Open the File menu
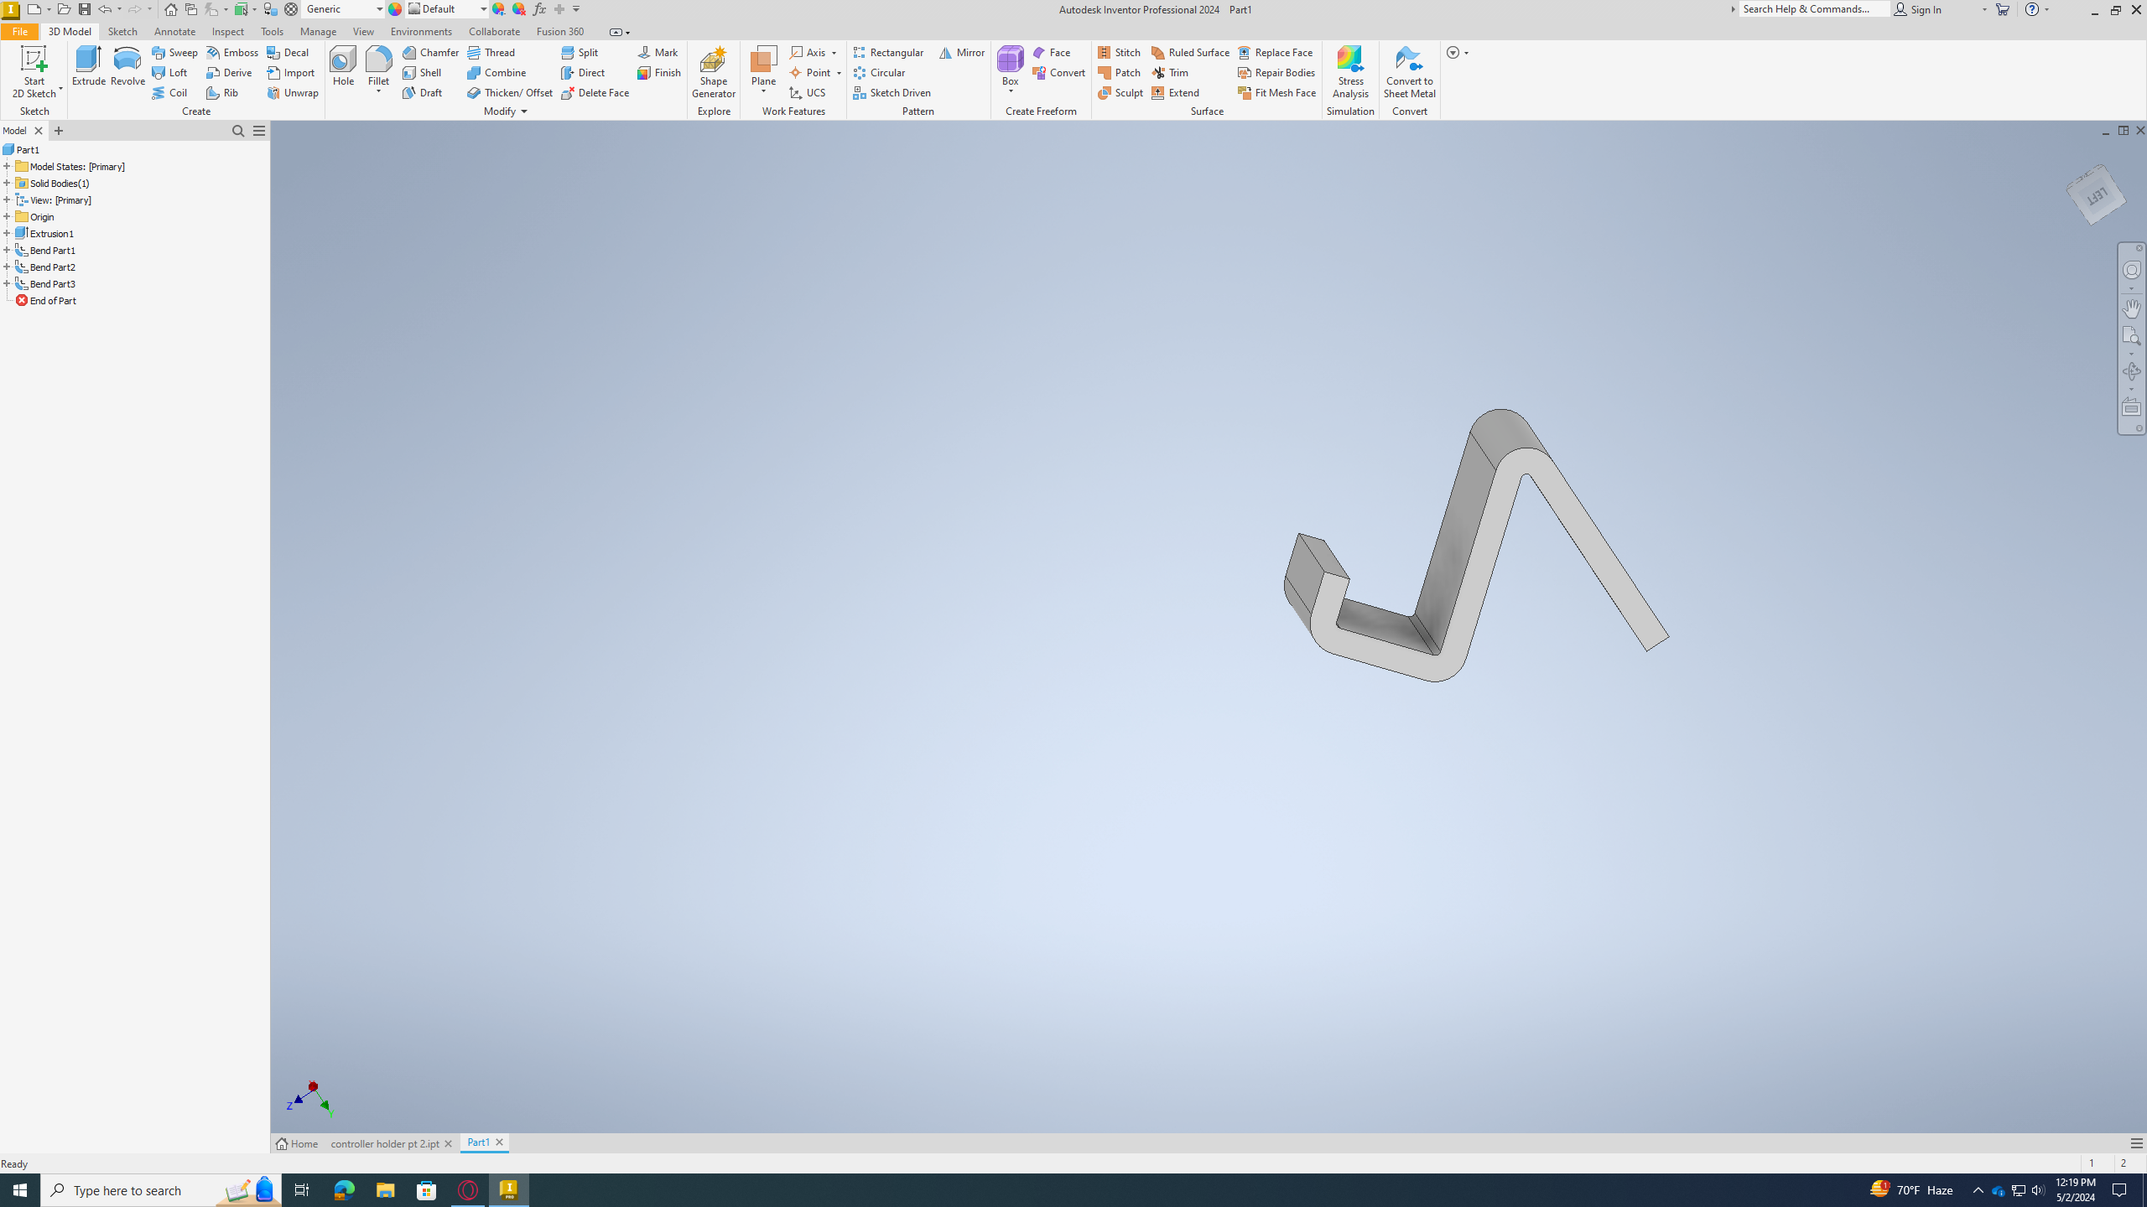Viewport: 2147px width, 1207px height. 19,31
